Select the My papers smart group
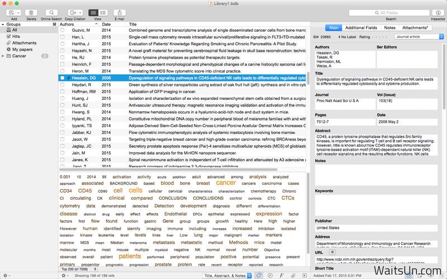This screenshot has height=279, width=447. click(x=29, y=49)
